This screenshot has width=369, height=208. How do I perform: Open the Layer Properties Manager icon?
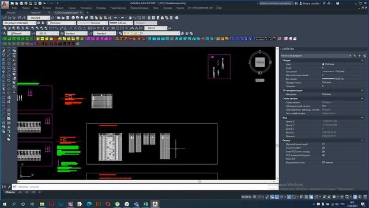120,34
